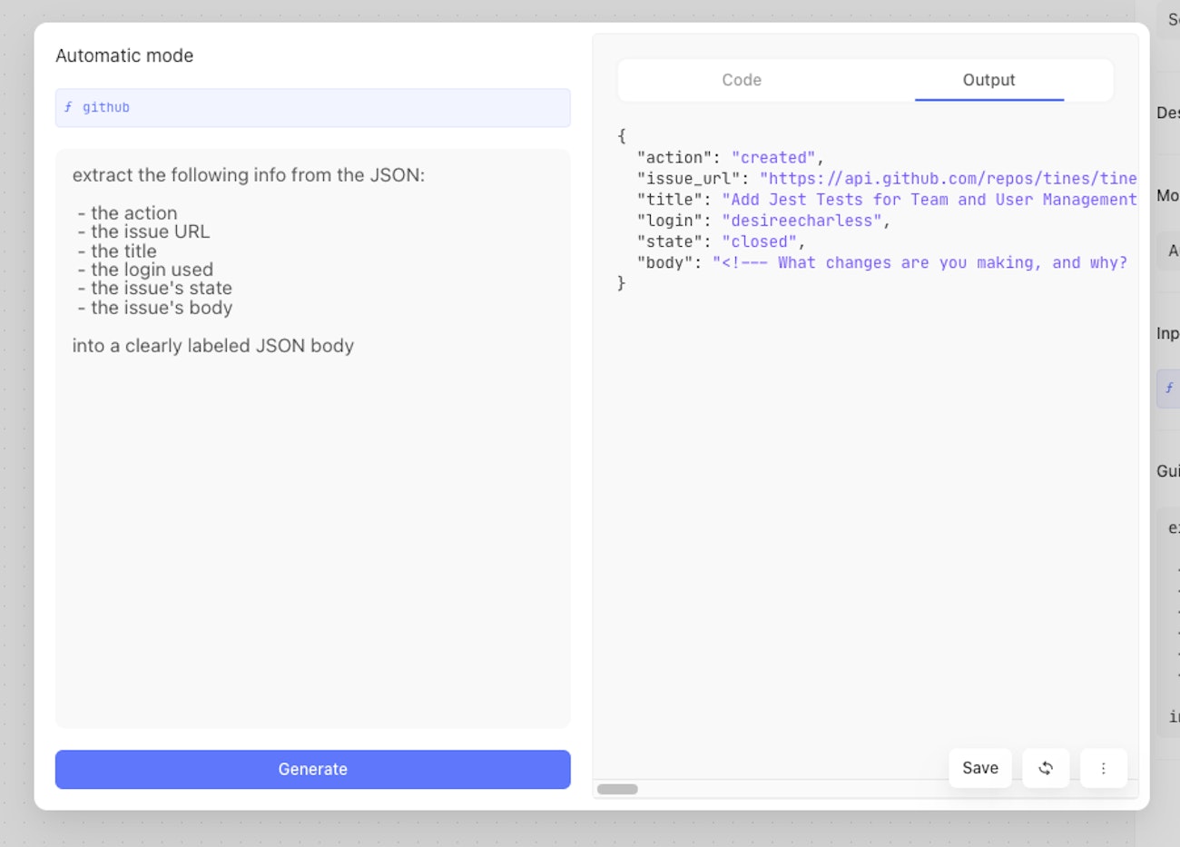Screen dimensions: 1180x847
Task: Click the regenerate arrows icon beside Save
Action: tap(1046, 768)
